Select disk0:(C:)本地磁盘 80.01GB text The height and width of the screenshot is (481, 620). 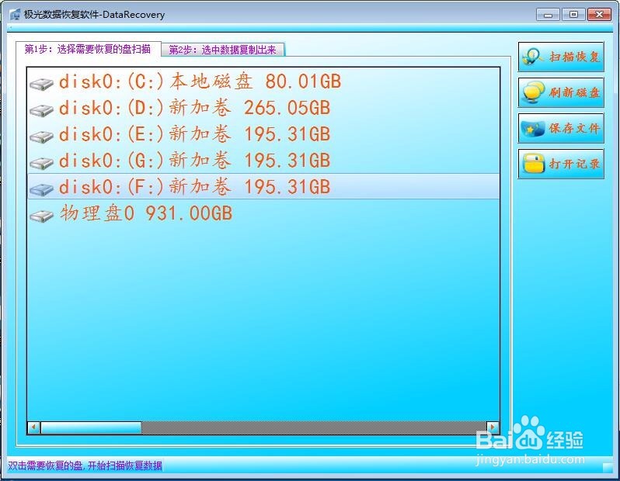pos(200,81)
